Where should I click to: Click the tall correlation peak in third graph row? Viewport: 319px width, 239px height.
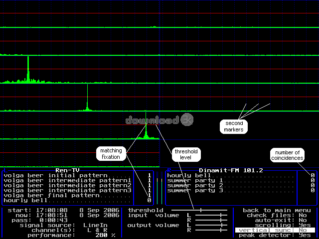(x=28, y=69)
